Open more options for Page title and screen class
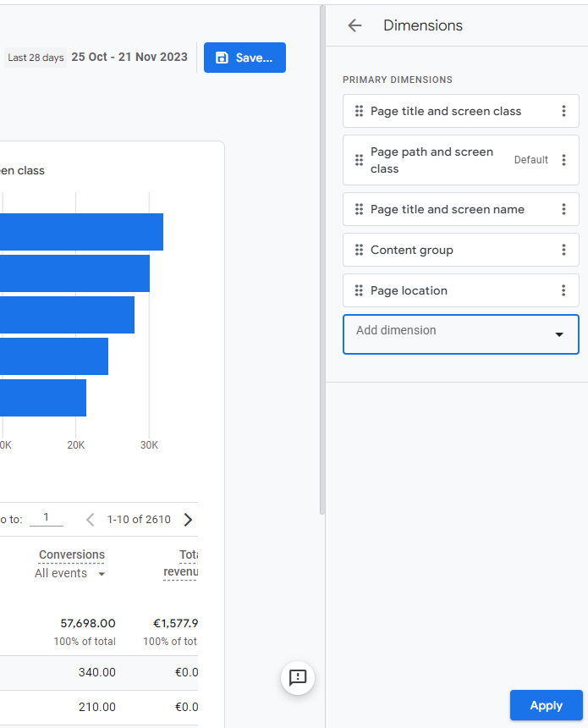This screenshot has width=588, height=728. pos(563,111)
